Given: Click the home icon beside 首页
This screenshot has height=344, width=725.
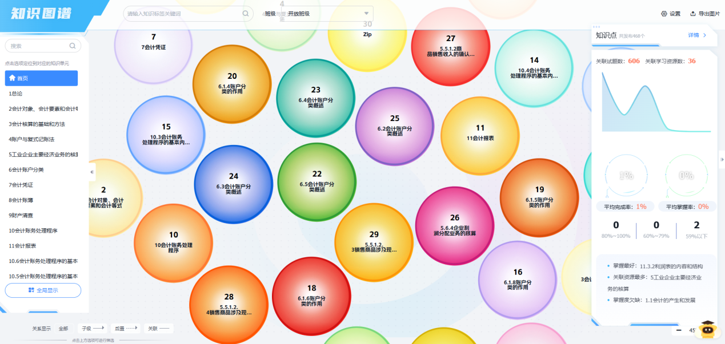Looking at the screenshot, I should 12,78.
